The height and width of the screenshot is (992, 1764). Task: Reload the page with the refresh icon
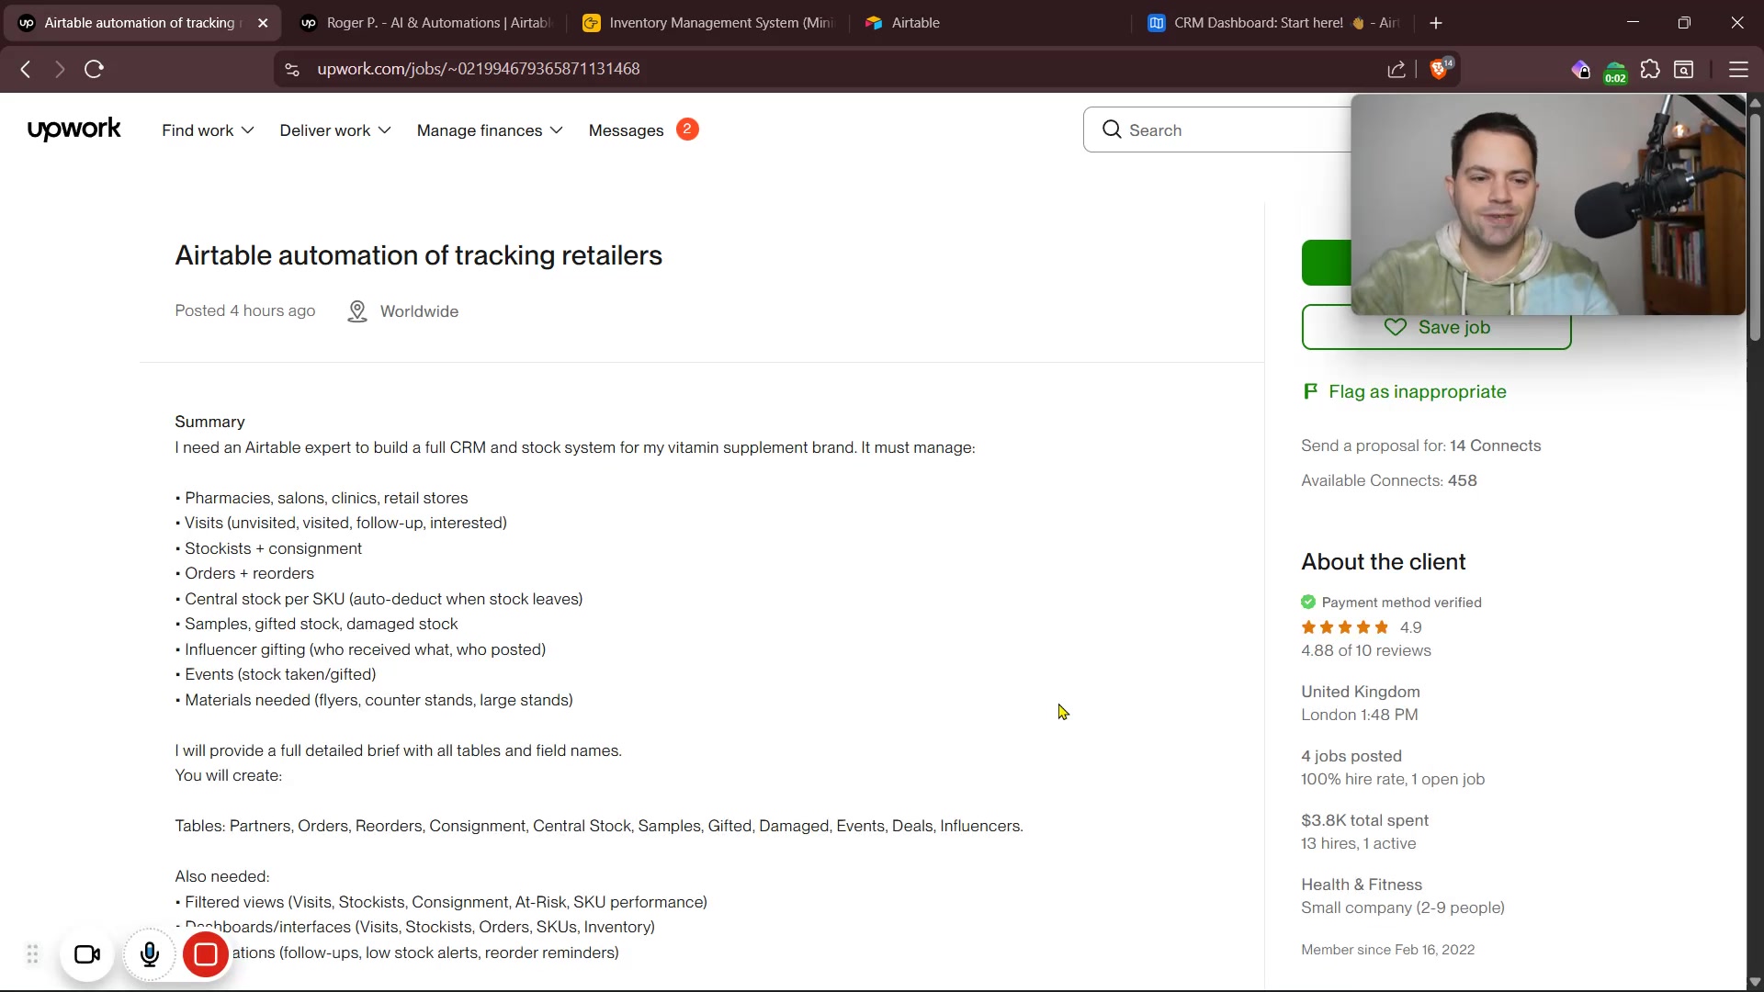tap(94, 70)
